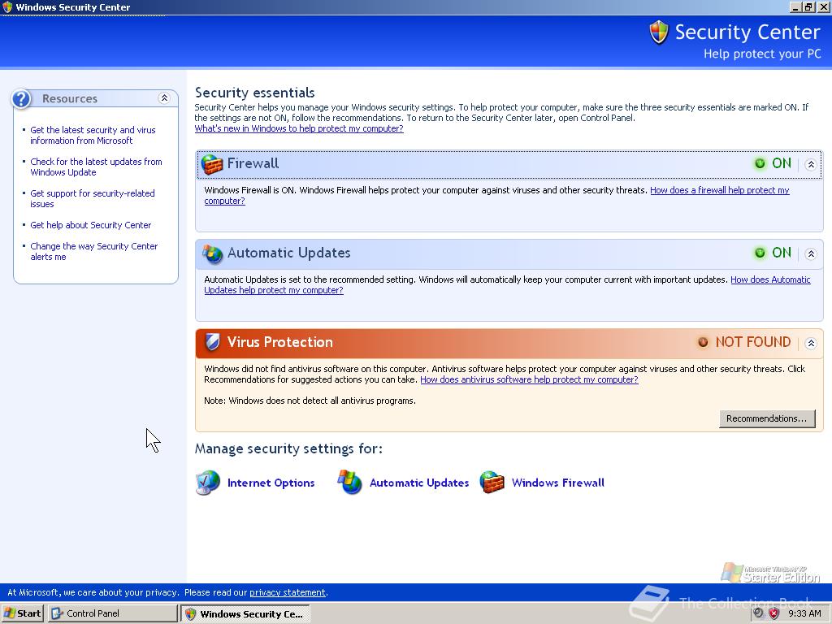Open What's new in Windows to help protect link
832x624 pixels.
pos(299,128)
